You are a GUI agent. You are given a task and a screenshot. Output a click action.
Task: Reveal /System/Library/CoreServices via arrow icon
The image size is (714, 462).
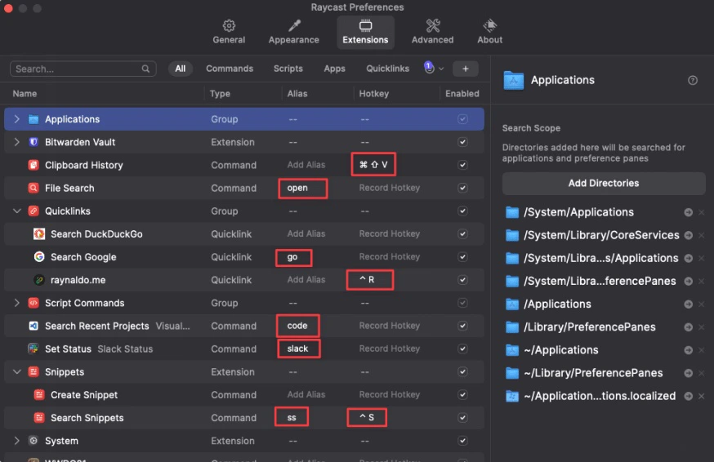[689, 235]
